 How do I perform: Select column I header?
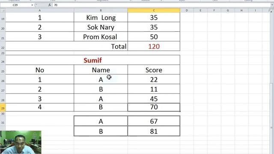coord(255,10)
